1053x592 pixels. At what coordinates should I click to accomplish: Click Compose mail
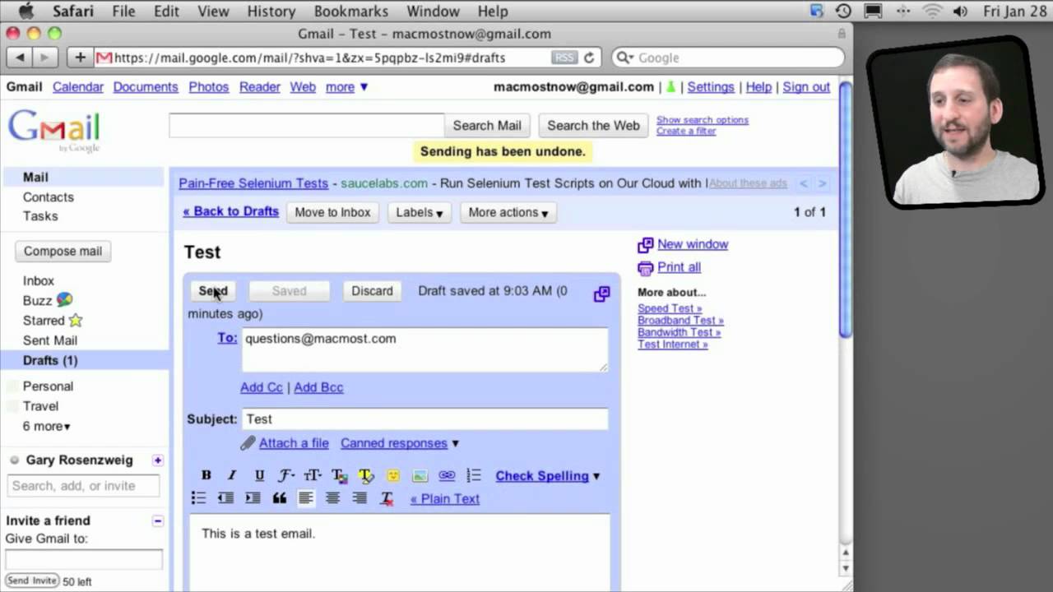[63, 252]
